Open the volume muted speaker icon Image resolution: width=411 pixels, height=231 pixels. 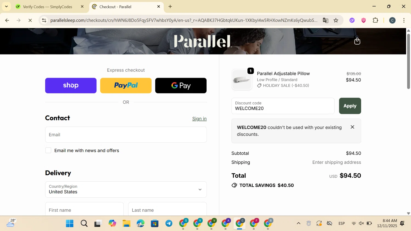361,224
